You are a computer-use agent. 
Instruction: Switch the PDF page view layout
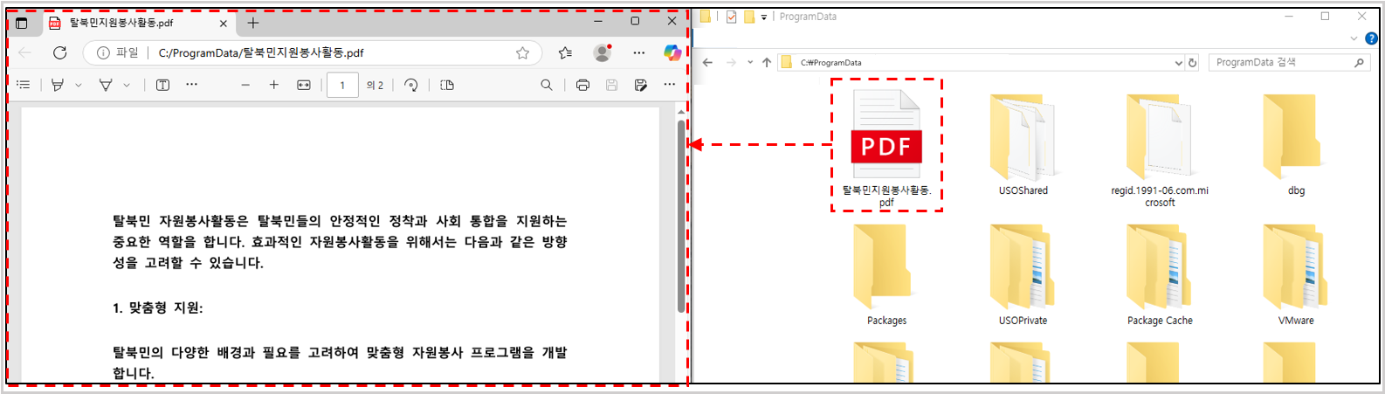[447, 85]
